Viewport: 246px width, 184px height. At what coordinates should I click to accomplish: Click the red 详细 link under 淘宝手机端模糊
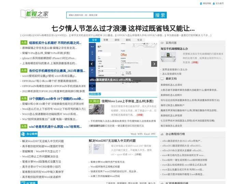(195, 62)
